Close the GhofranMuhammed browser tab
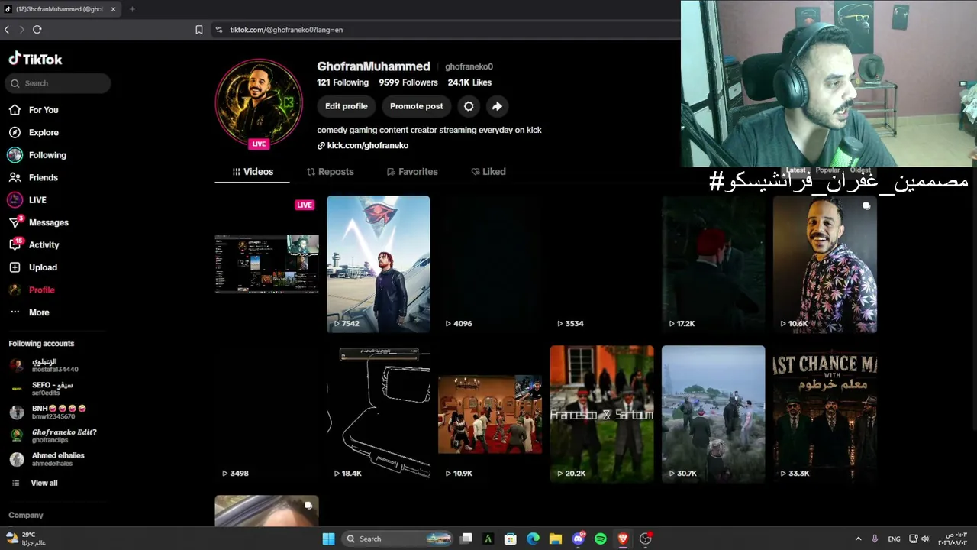The height and width of the screenshot is (550, 977). click(114, 9)
